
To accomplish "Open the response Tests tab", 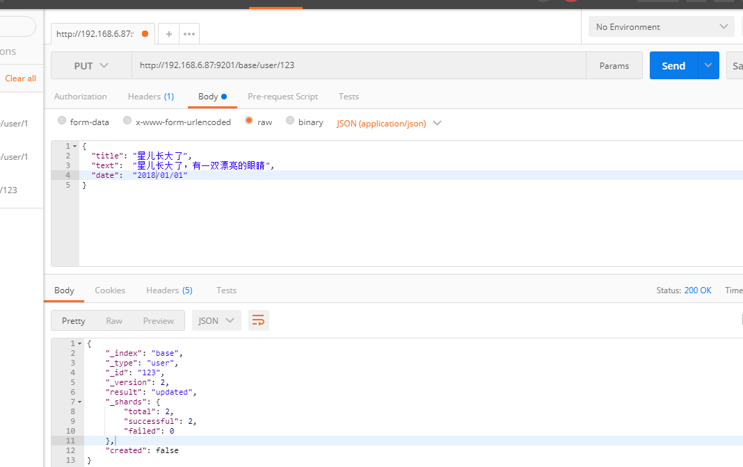I will click(227, 290).
